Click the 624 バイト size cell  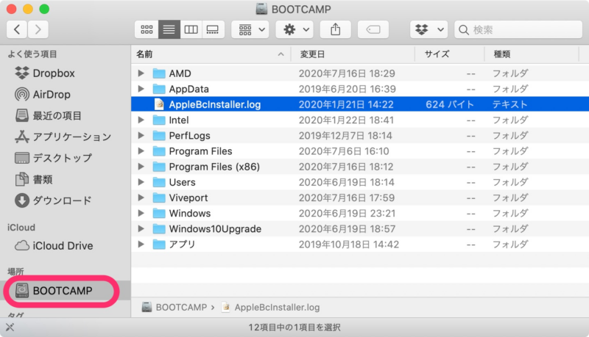click(x=450, y=104)
